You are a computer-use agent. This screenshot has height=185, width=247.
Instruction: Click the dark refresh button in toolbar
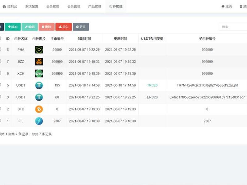[x=2, y=27]
